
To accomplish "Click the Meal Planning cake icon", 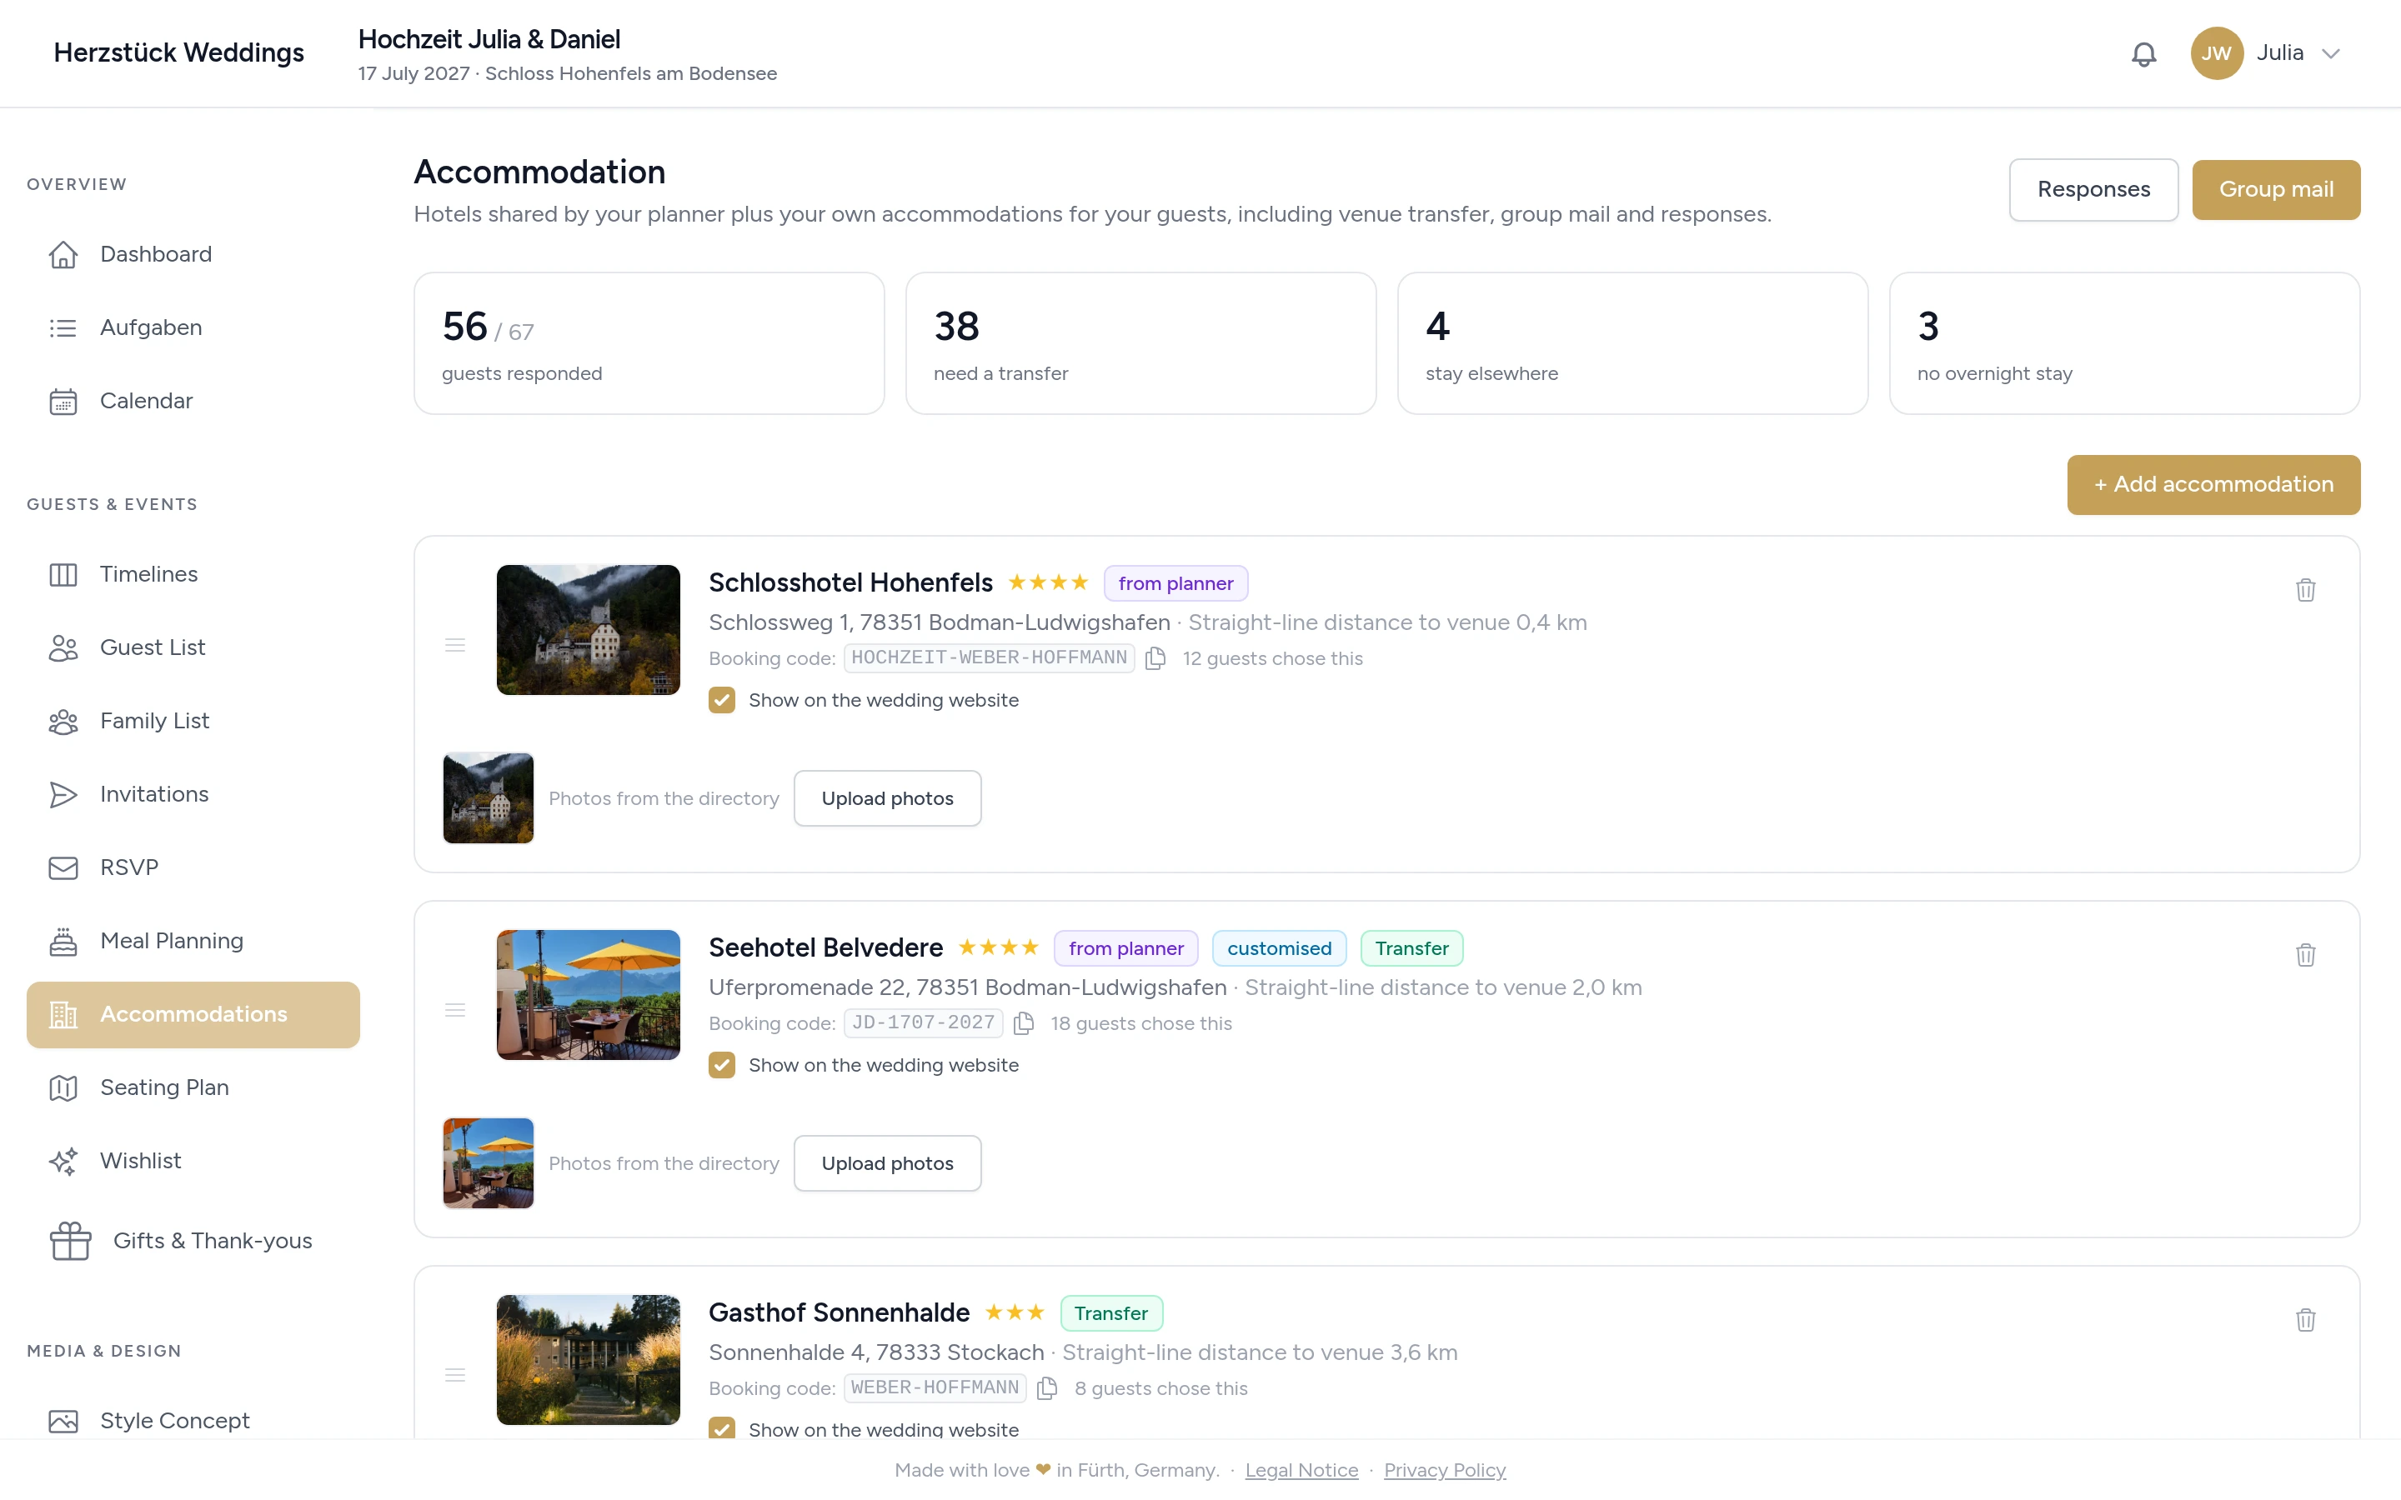I will point(63,942).
